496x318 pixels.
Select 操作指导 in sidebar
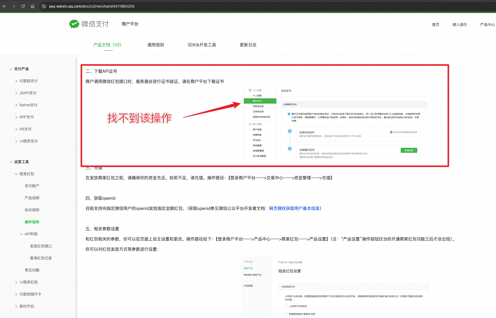point(32,222)
